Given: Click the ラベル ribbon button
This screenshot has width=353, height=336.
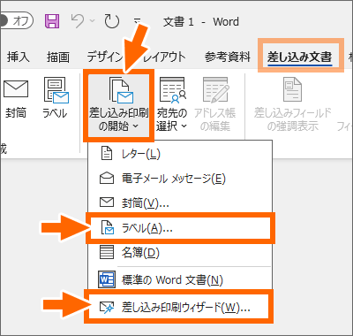Looking at the screenshot, I should (x=56, y=99).
